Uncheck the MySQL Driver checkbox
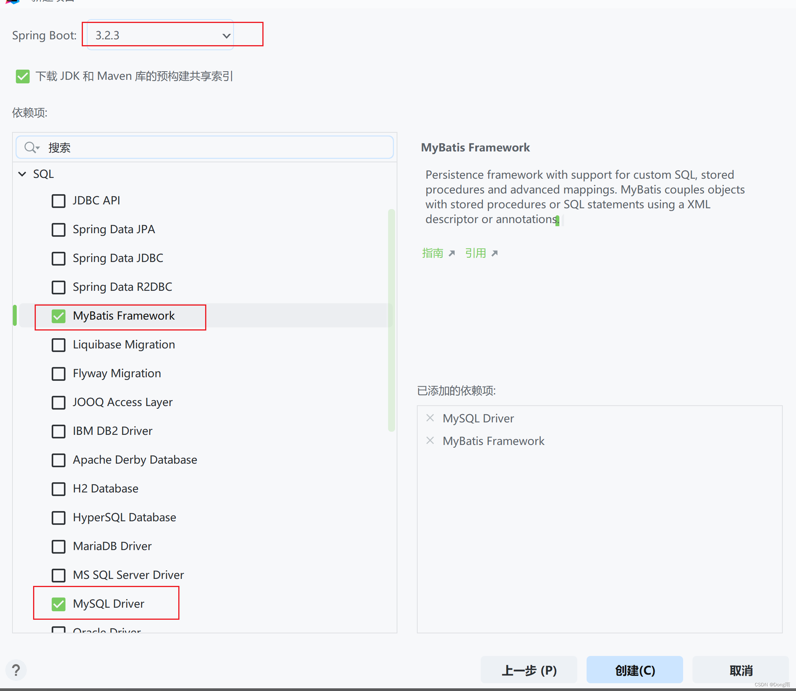This screenshot has height=691, width=796. point(59,604)
